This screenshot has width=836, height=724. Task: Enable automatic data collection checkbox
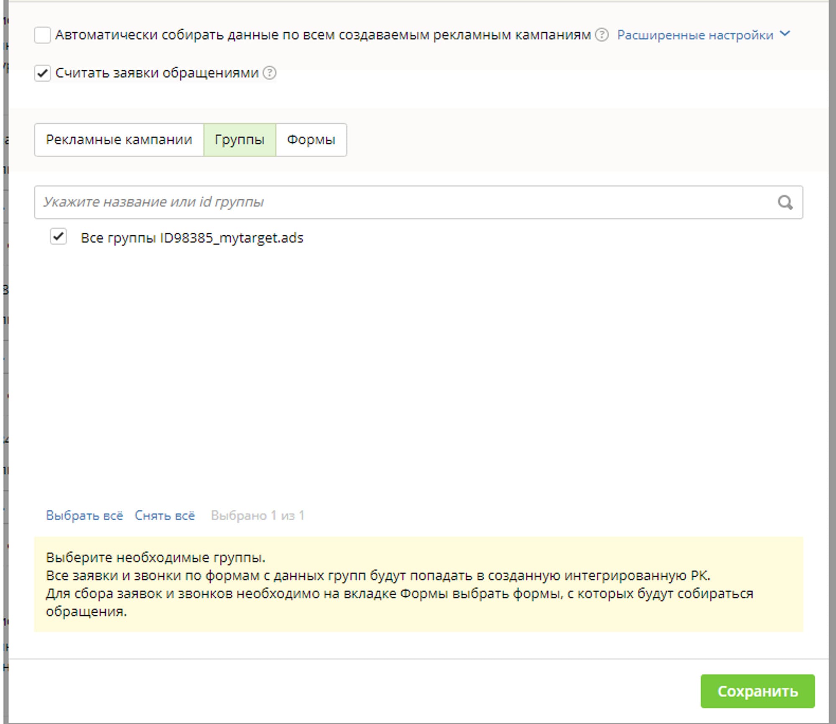pyautogui.click(x=43, y=35)
